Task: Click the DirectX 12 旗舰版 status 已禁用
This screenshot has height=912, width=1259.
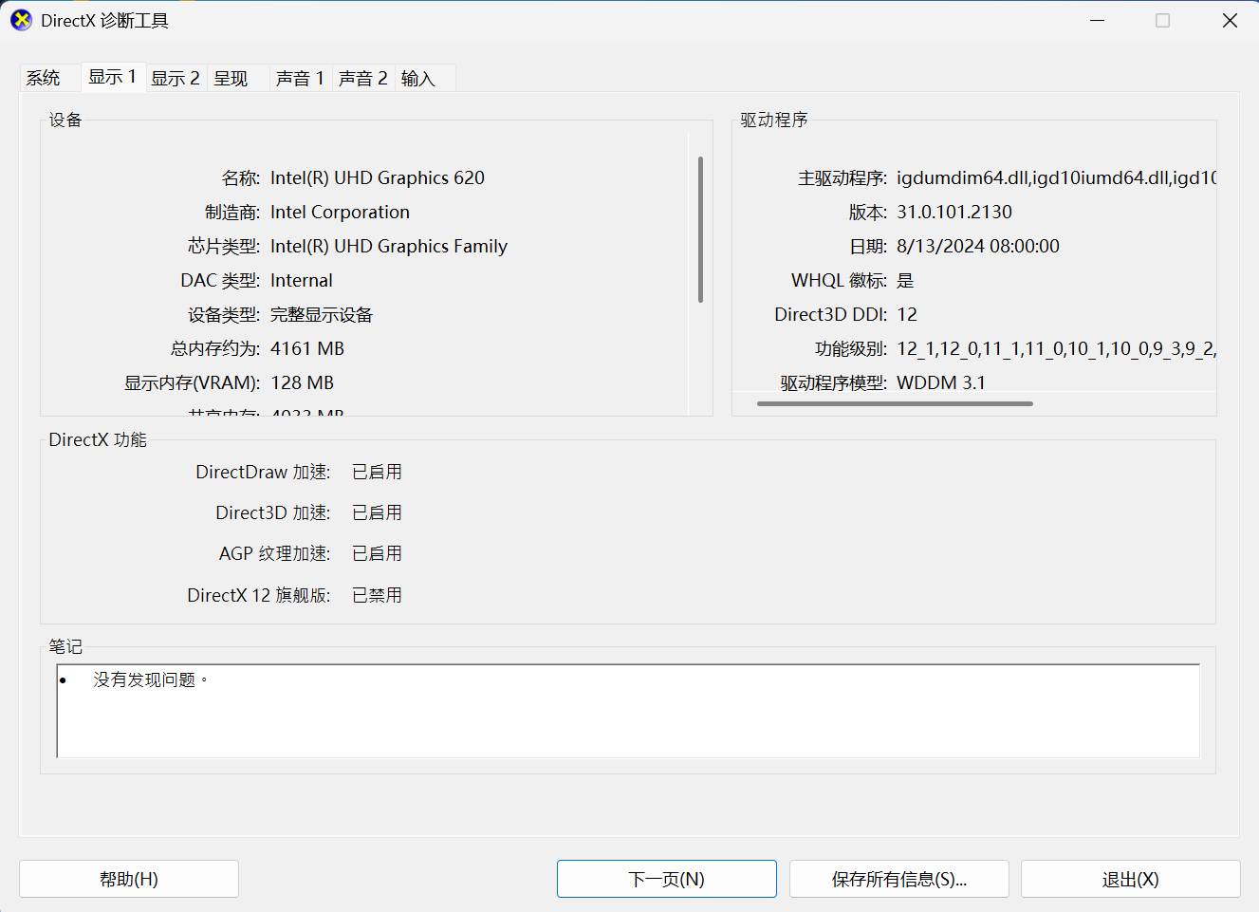Action: 377,595
